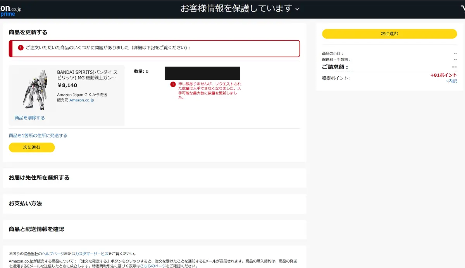This screenshot has height=268, width=465.
Task: Click the 商品を更新する section heading
Action: pyautogui.click(x=28, y=33)
